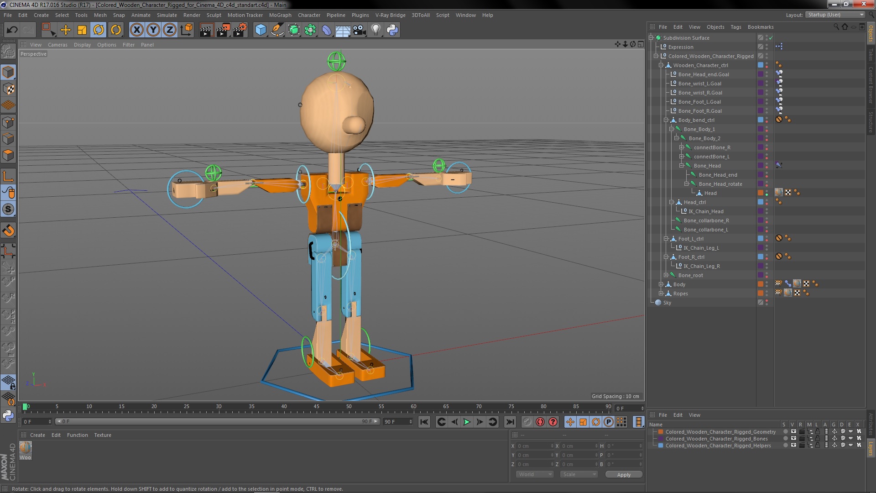Expand the Ropes object node
The width and height of the screenshot is (876, 493).
pyautogui.click(x=661, y=294)
